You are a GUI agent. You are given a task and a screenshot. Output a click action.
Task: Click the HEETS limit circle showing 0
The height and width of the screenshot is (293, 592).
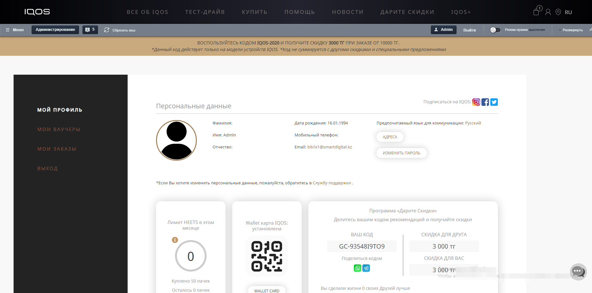(191, 256)
